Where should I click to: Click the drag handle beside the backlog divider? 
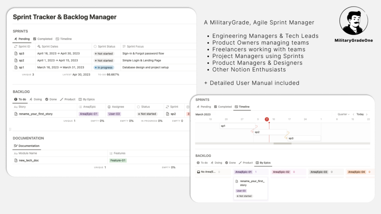pos(10,130)
